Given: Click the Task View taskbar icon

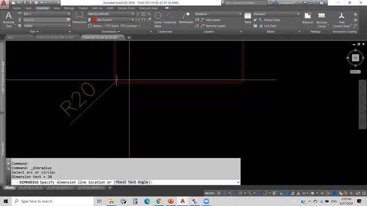Looking at the screenshot, I should pos(99,201).
